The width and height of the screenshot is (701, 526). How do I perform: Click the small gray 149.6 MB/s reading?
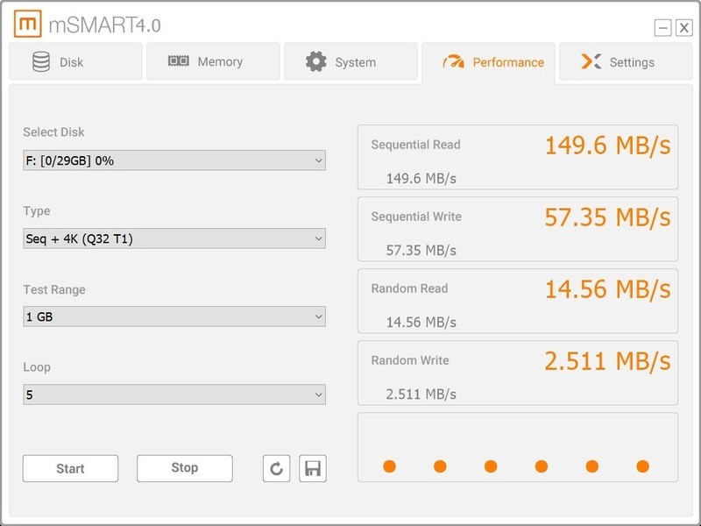[421, 179]
